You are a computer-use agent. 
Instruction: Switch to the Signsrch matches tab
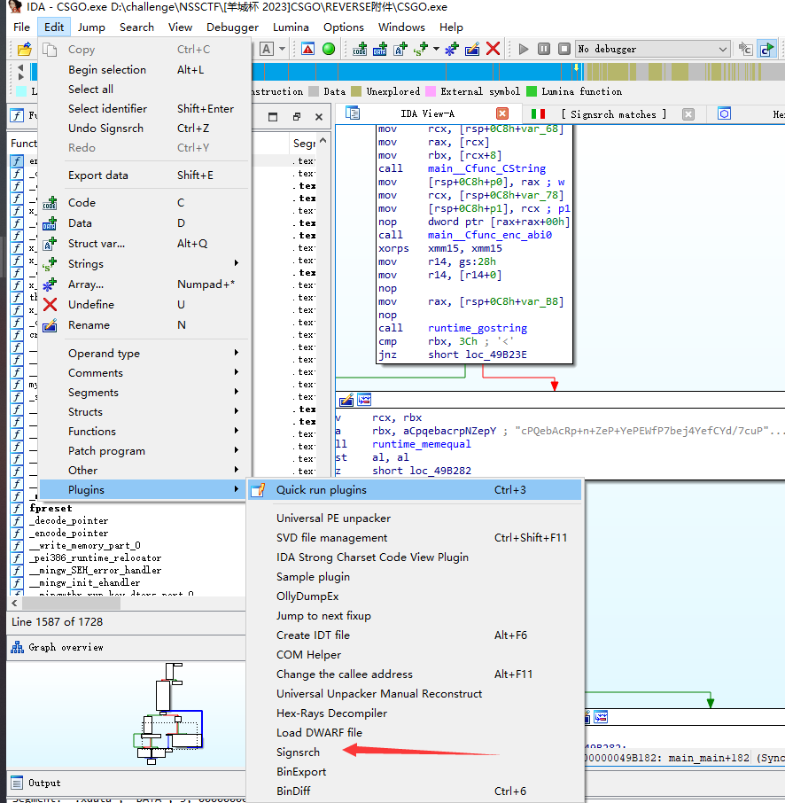[613, 114]
